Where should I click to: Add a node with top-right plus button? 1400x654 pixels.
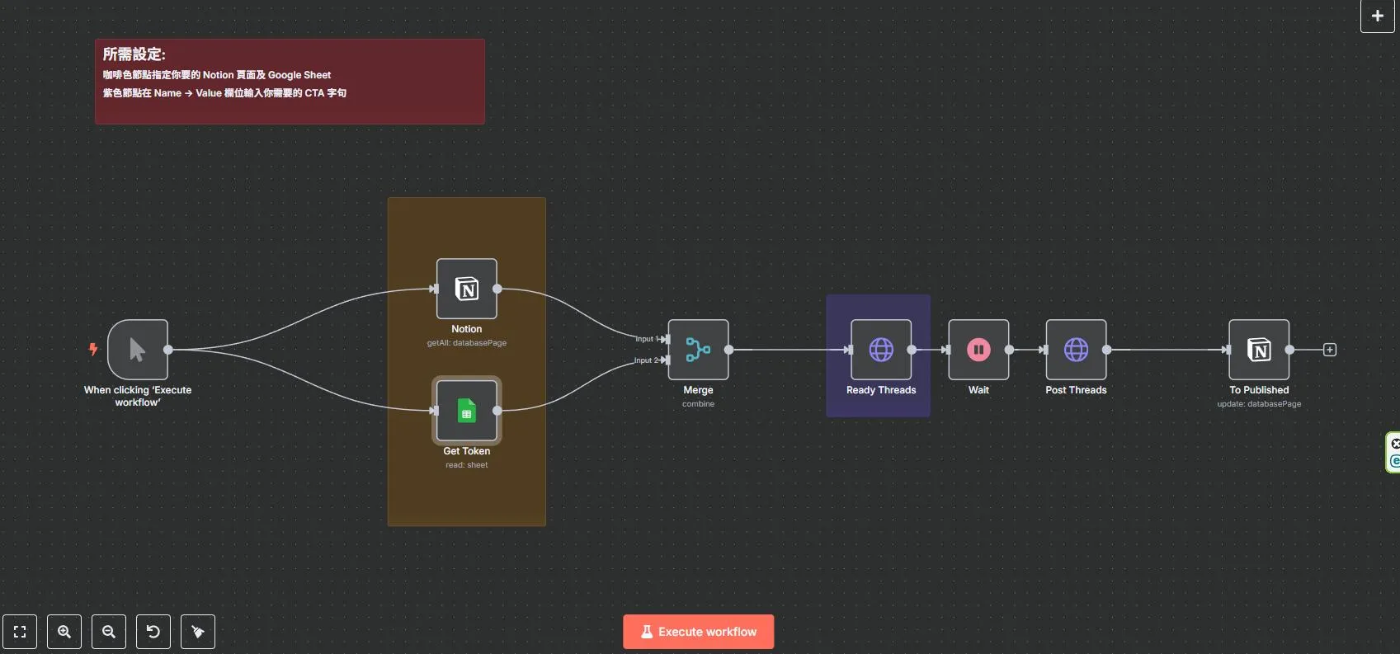pos(1377,16)
